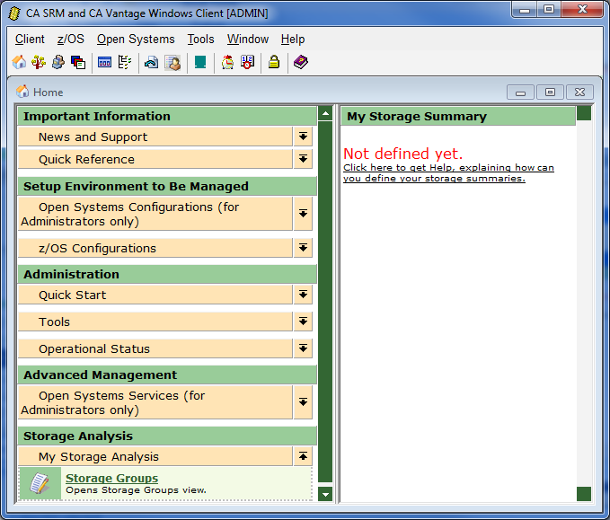The image size is (610, 520).
Task: Expand the z/OS Configurations section
Action: [x=304, y=248]
